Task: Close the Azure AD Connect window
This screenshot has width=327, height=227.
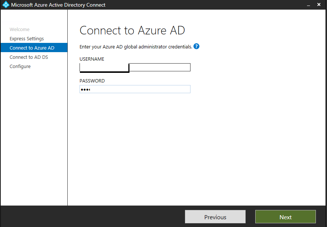Action: tap(318, 4)
